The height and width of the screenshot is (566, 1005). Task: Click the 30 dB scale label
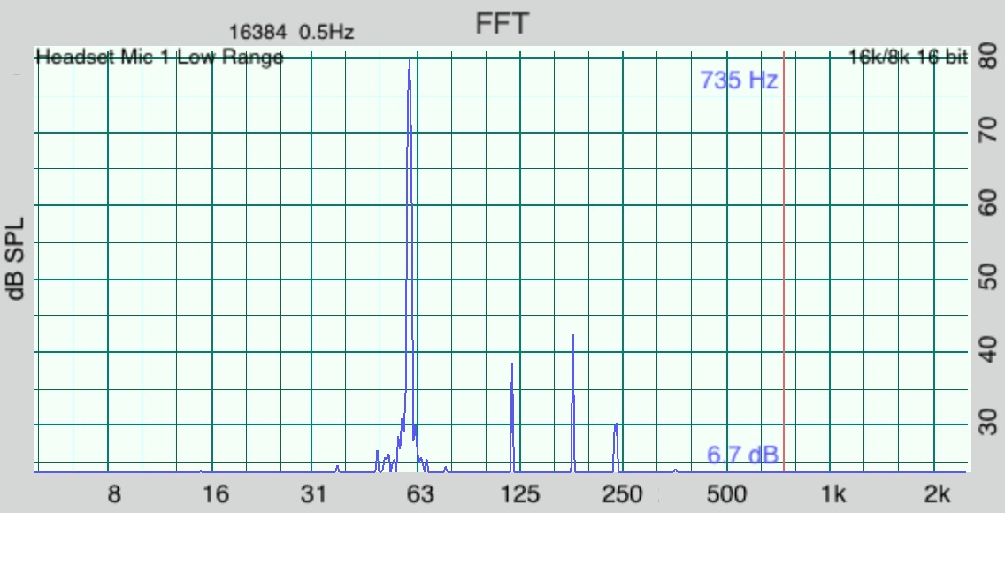point(987,423)
